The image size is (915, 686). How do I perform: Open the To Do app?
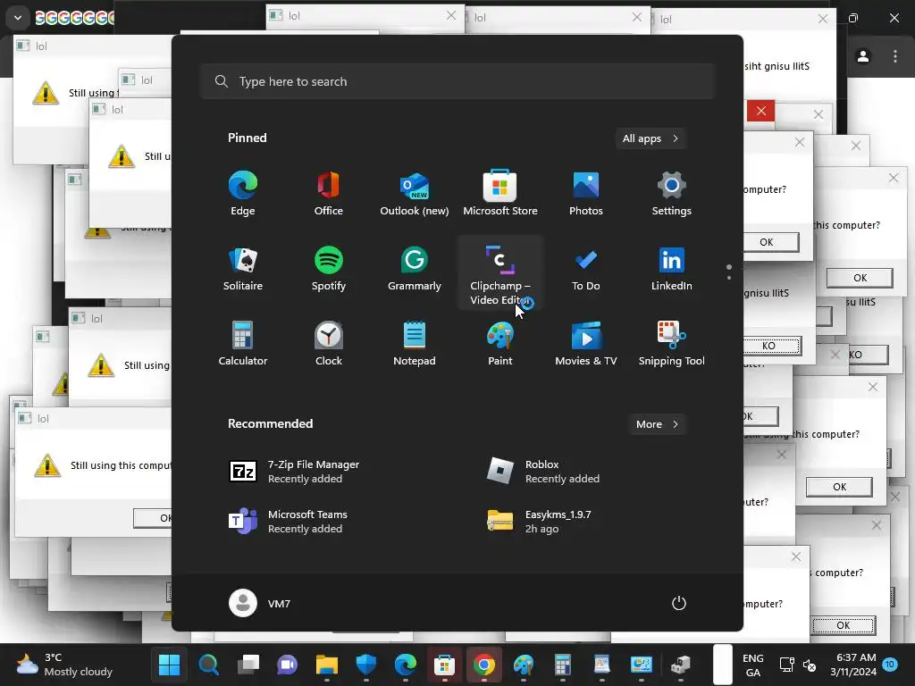[586, 269]
